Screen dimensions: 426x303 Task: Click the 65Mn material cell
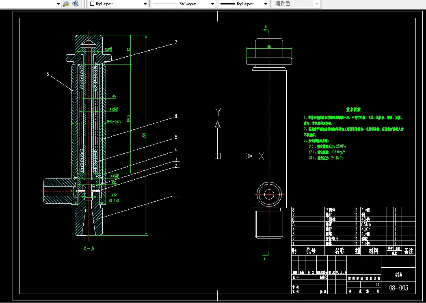tap(367, 224)
